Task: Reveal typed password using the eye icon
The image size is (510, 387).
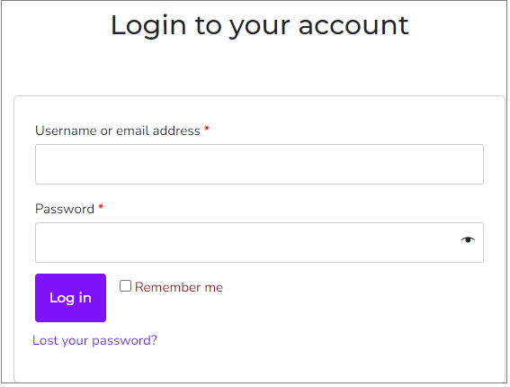Action: (470, 241)
